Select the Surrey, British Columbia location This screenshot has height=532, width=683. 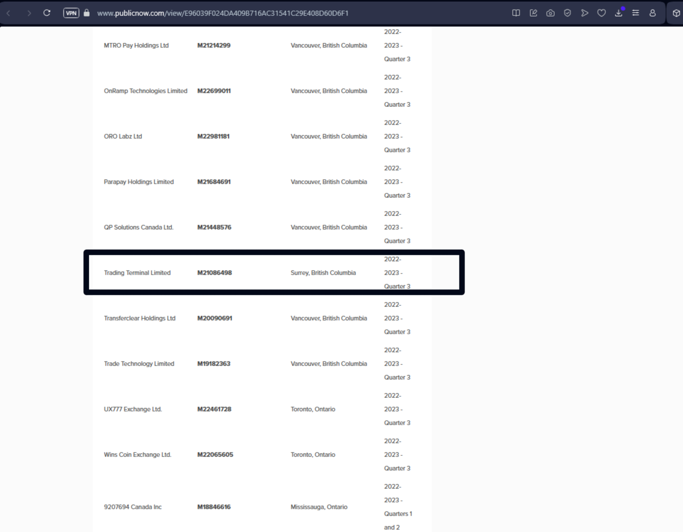coord(323,273)
